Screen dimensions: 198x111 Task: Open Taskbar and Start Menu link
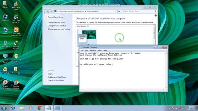(57, 77)
